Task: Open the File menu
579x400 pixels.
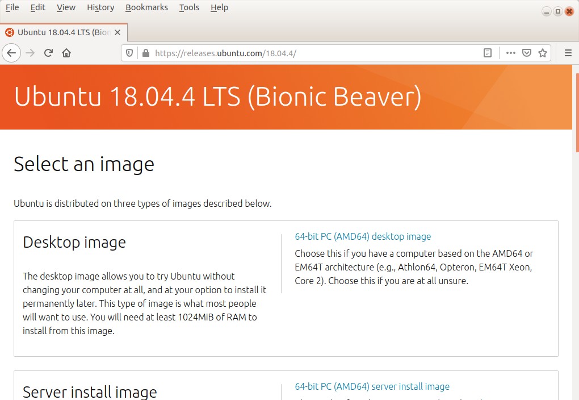Action: tap(12, 7)
